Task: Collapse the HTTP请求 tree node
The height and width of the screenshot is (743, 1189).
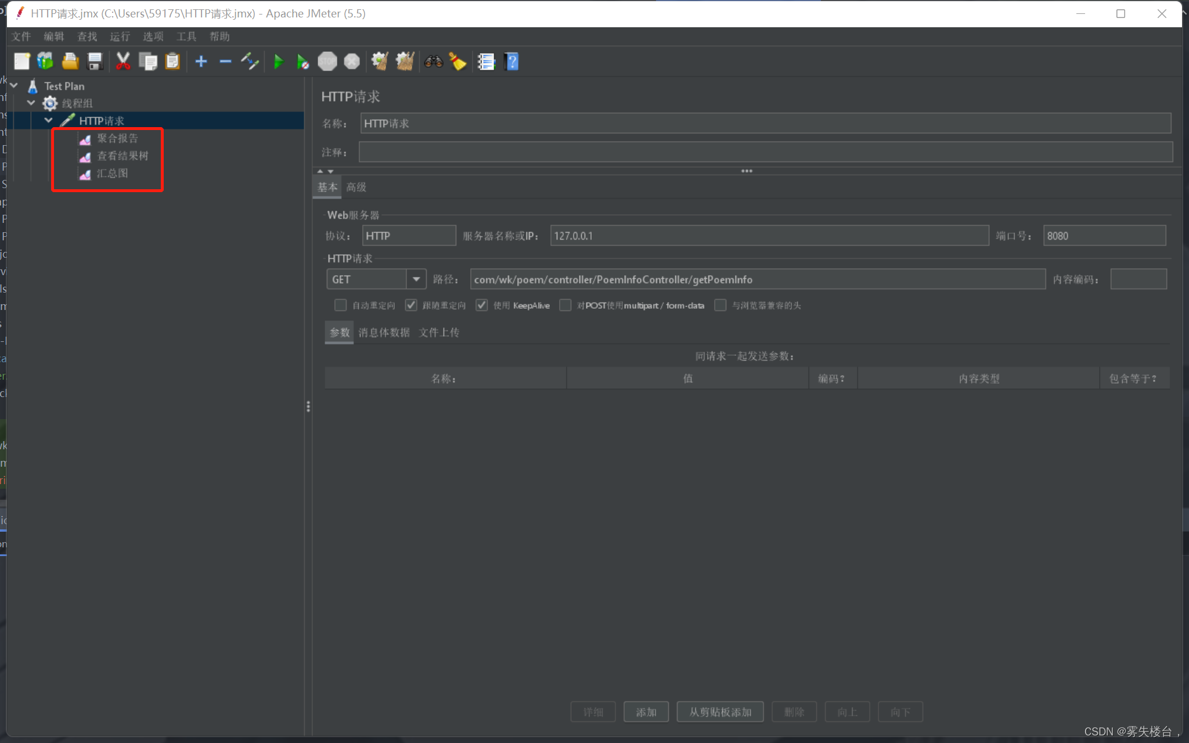Action: click(x=49, y=120)
